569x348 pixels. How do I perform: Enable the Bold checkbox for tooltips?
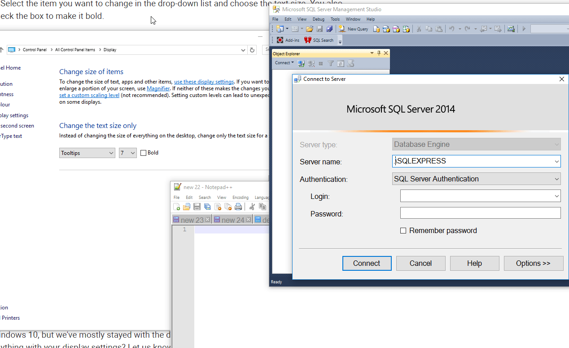point(143,153)
